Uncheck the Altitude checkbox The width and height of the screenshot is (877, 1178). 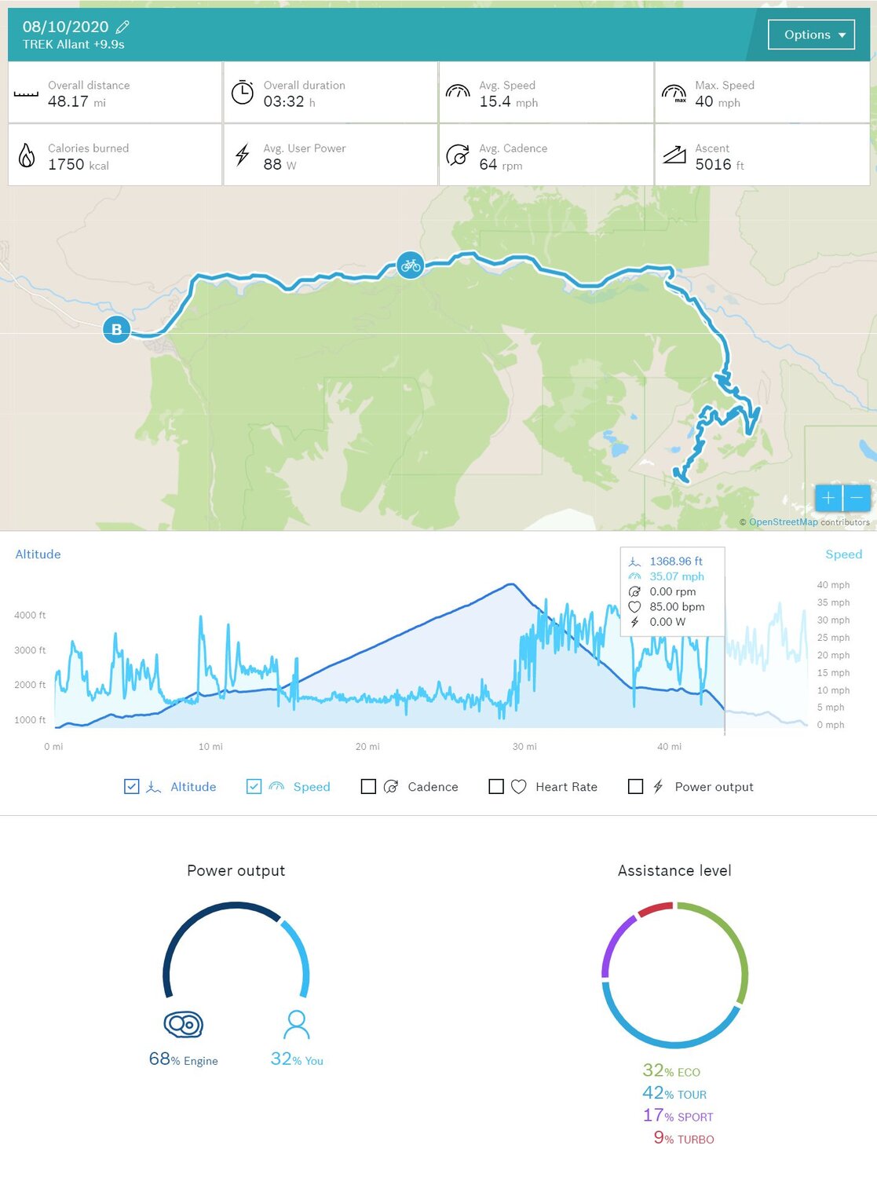tap(132, 786)
